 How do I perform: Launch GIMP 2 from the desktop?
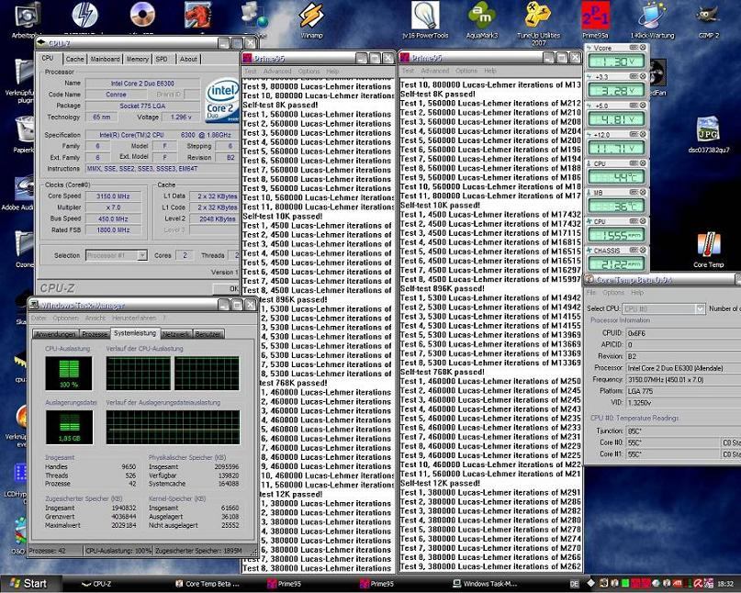(708, 21)
